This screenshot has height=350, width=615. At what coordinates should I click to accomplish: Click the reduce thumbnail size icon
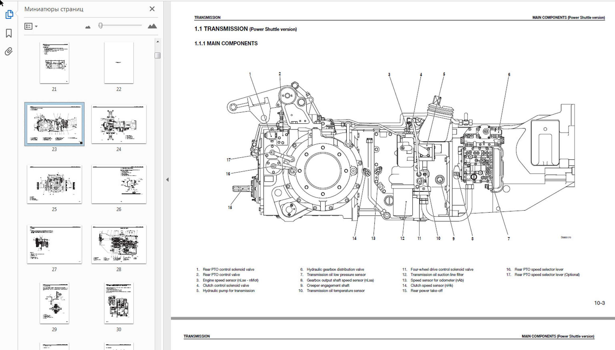[x=88, y=27]
